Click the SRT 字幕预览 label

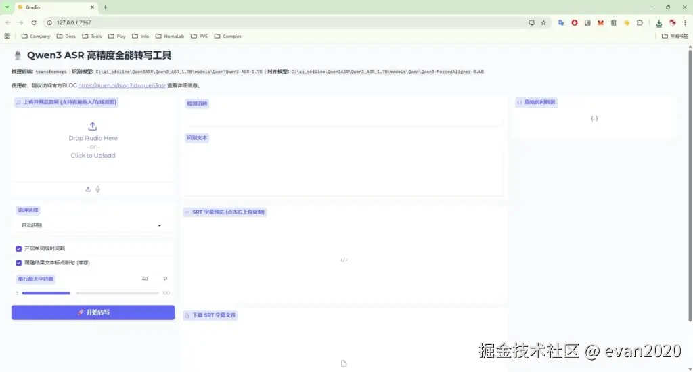225,212
